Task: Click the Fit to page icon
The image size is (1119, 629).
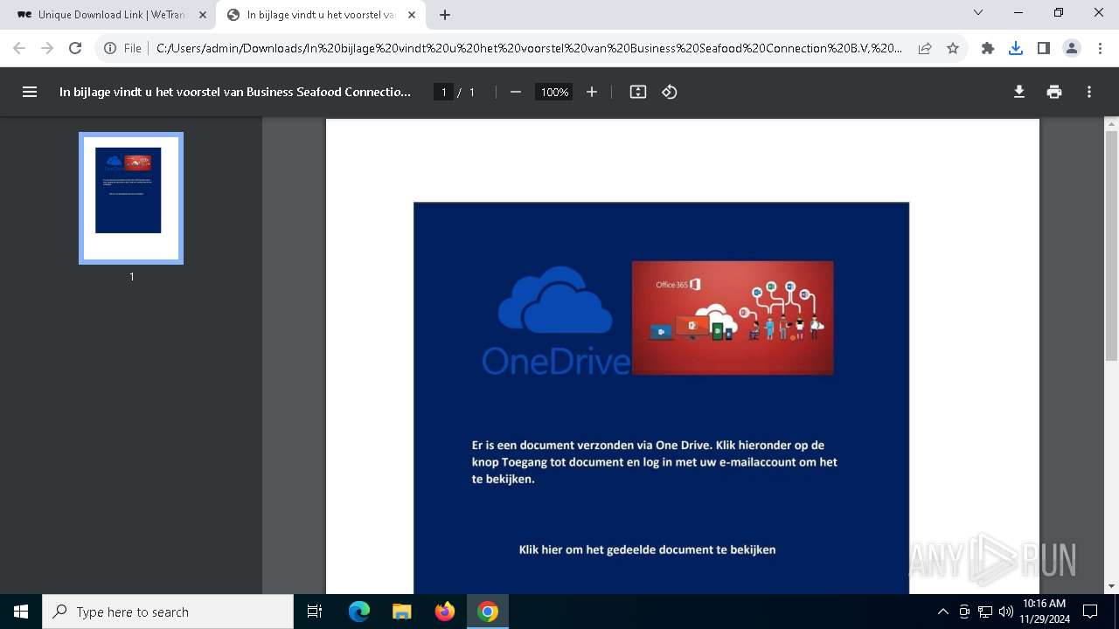Action: (638, 92)
